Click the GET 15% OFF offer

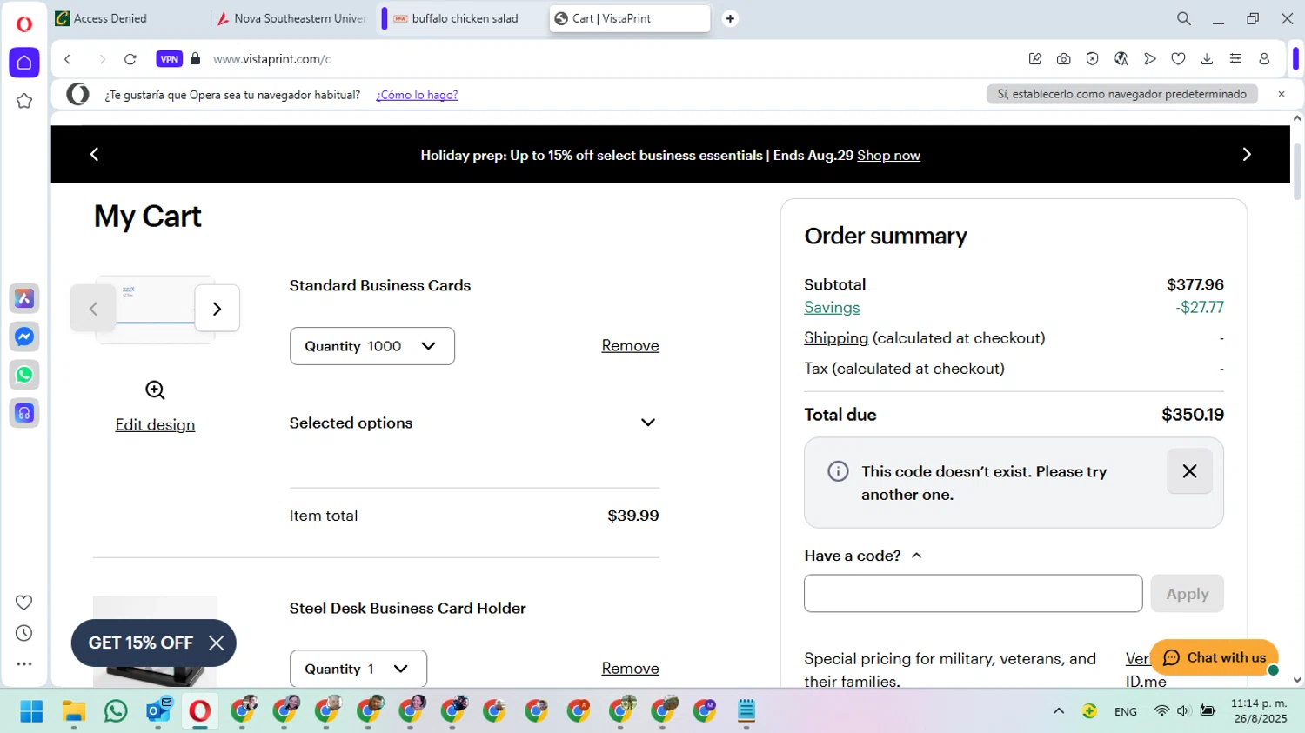tap(141, 643)
